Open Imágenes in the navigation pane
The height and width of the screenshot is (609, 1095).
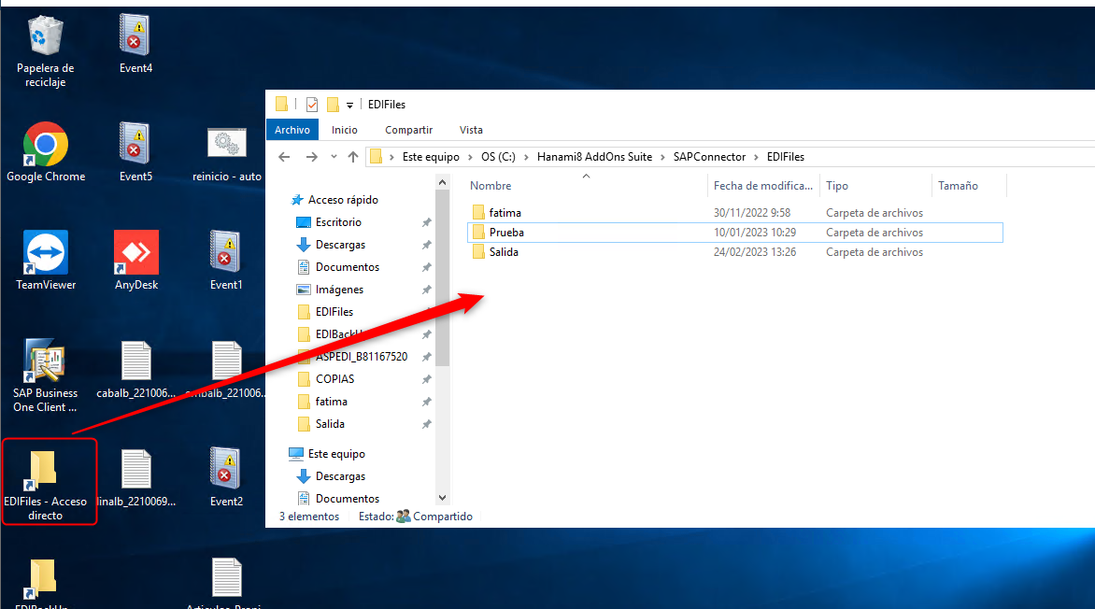pyautogui.click(x=339, y=290)
